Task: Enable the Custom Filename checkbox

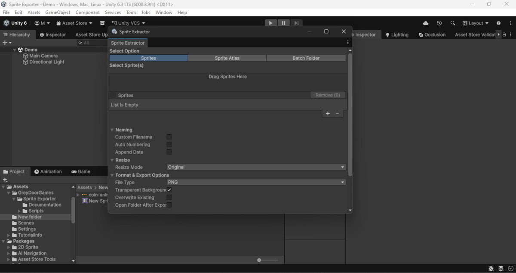Action: click(x=169, y=137)
